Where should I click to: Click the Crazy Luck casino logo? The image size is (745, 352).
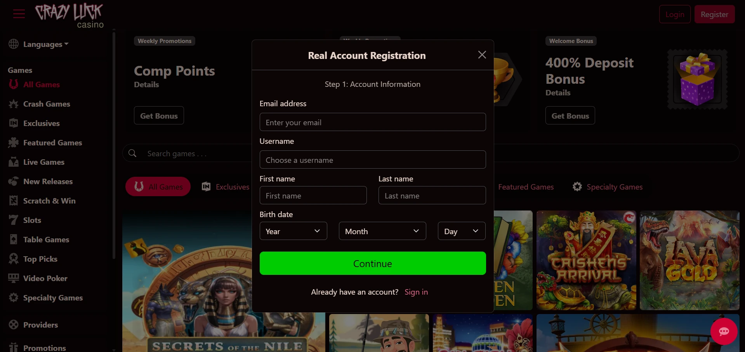click(69, 16)
